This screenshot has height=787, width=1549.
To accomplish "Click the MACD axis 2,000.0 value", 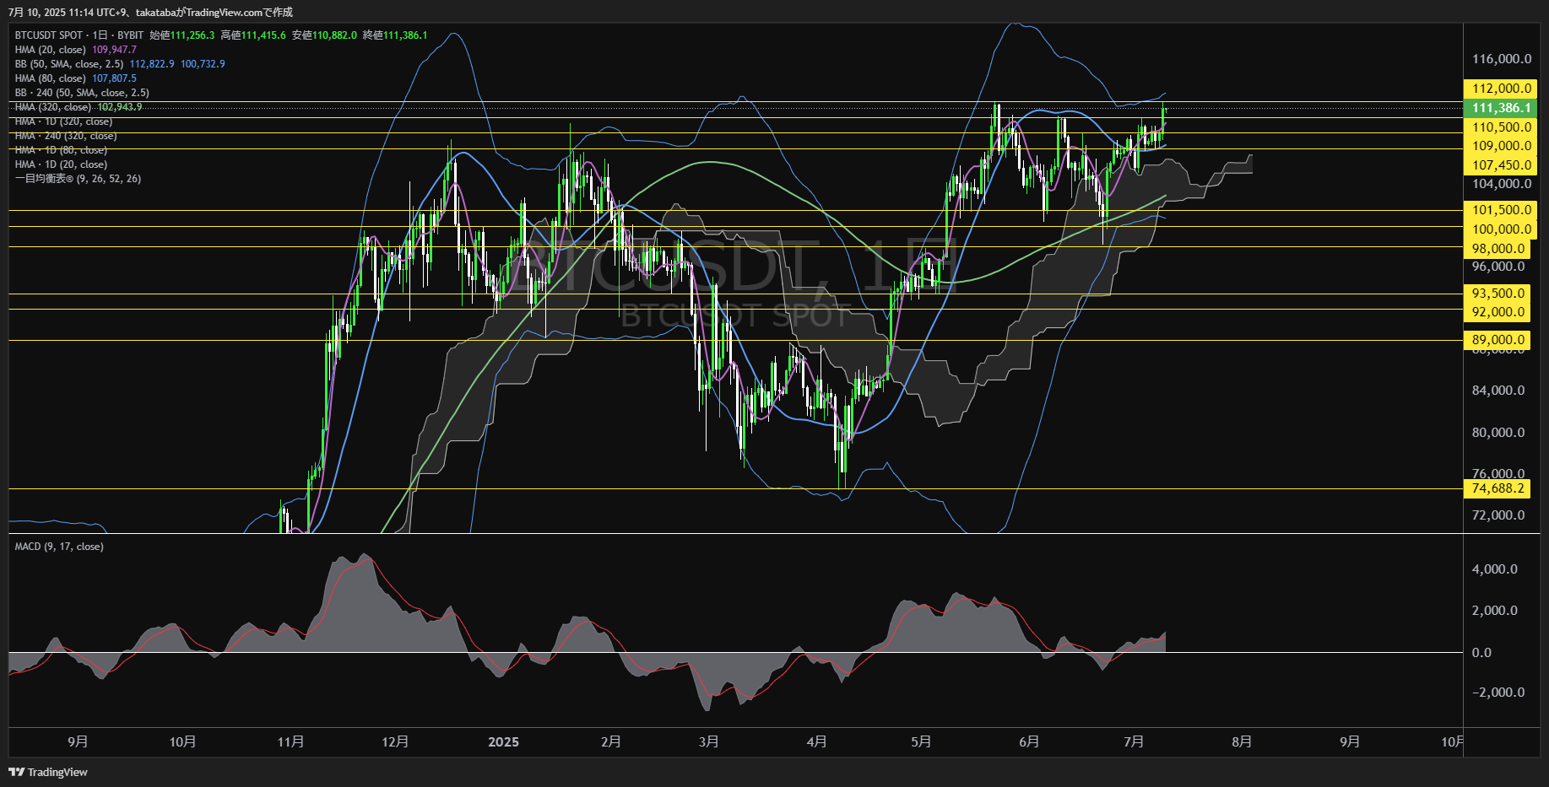I will (x=1495, y=611).
